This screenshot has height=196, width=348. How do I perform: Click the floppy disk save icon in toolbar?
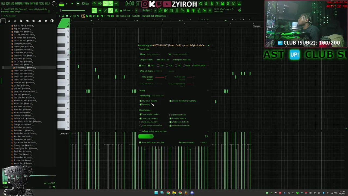click(x=223, y=4)
